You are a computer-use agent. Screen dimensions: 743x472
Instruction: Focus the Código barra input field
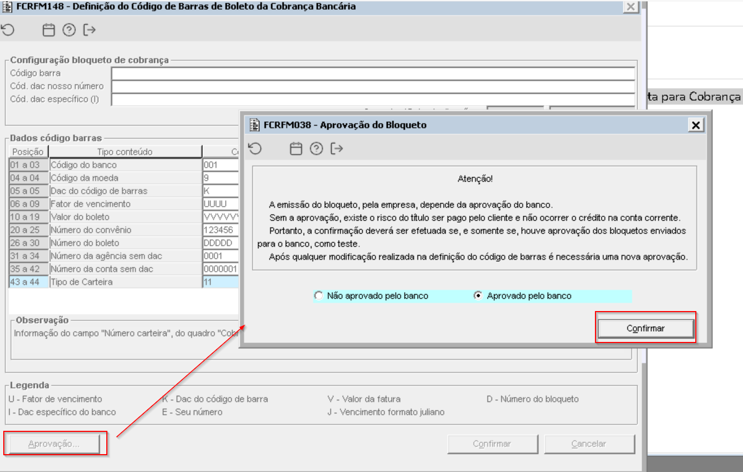pyautogui.click(x=373, y=73)
